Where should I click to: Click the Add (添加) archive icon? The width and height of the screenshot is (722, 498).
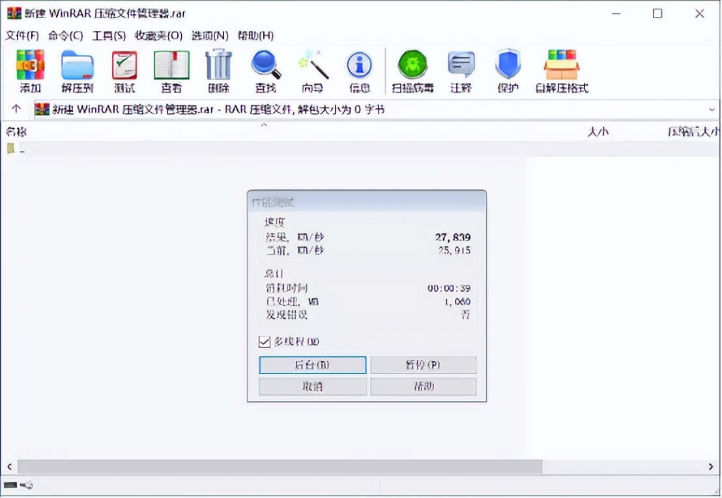pyautogui.click(x=29, y=65)
